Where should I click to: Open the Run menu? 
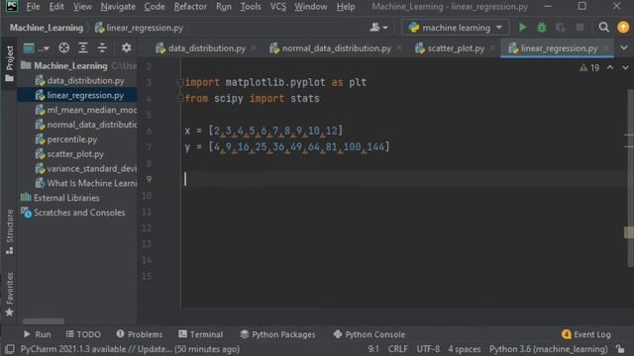tap(223, 7)
